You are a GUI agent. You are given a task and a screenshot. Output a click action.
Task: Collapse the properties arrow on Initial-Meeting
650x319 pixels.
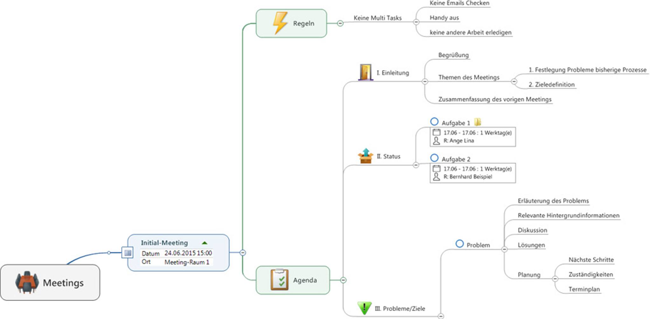[204, 243]
